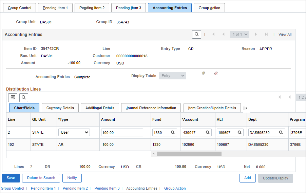306x193 pixels.
Task: Open the Additional Details grid tab
Action: [x=100, y=108]
